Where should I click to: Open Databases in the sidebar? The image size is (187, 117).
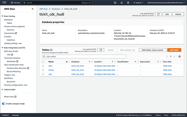(8, 20)
